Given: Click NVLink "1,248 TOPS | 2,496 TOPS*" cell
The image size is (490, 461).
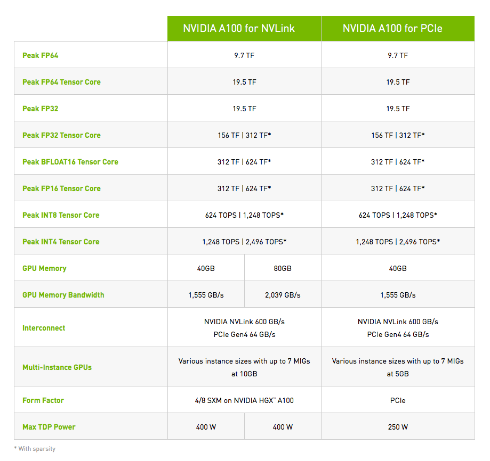Looking at the screenshot, I should tap(244, 242).
